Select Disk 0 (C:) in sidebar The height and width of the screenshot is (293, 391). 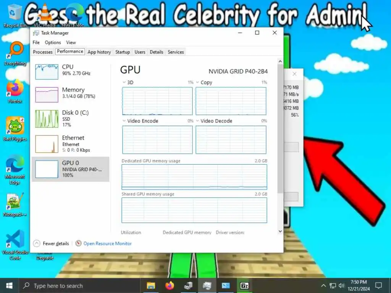click(x=70, y=118)
